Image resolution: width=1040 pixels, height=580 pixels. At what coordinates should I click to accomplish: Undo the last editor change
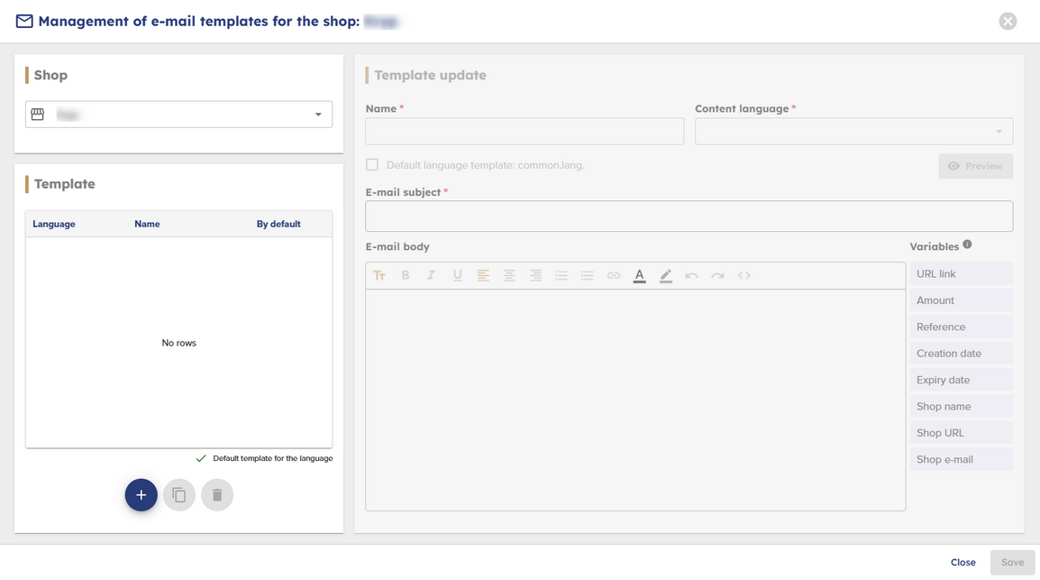point(692,275)
